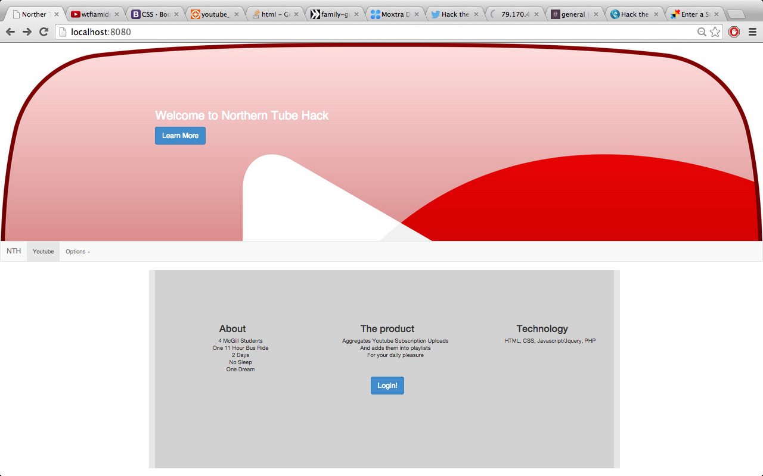
Task: Open the zoom magnifier icon in address bar
Action: pos(702,32)
